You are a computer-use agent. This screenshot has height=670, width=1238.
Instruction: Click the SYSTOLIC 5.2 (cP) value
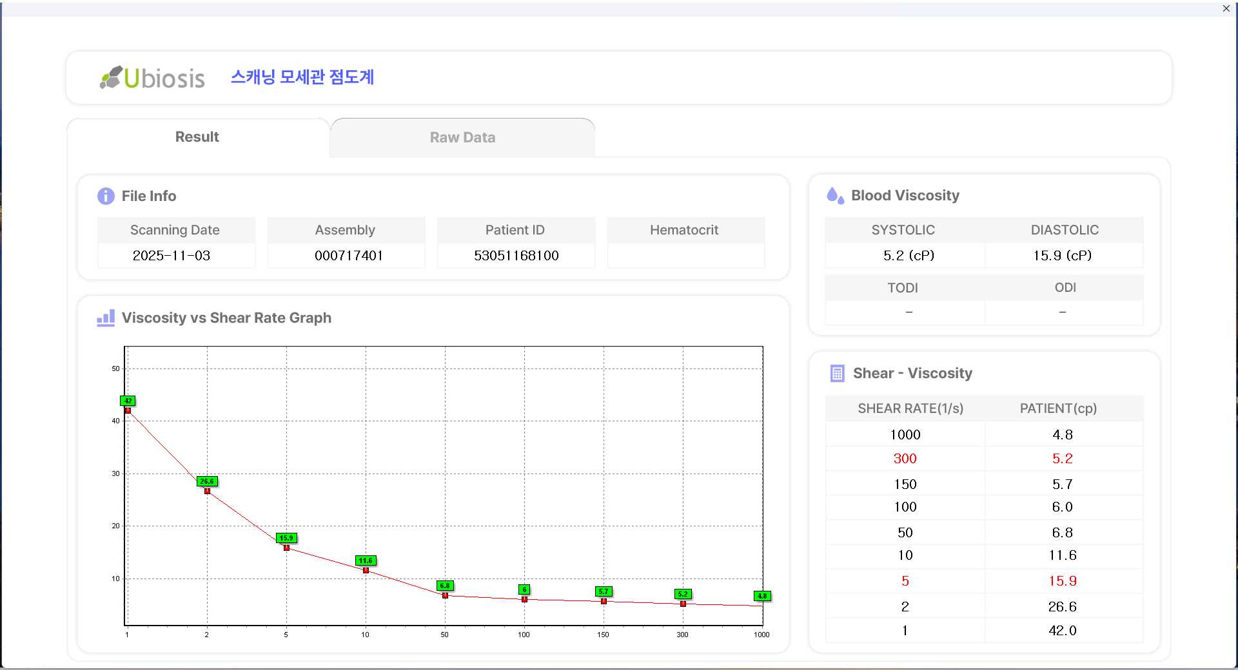click(908, 255)
